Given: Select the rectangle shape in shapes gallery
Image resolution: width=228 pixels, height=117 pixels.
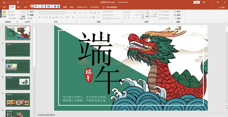Looking at the screenshot, I should pos(137,12).
